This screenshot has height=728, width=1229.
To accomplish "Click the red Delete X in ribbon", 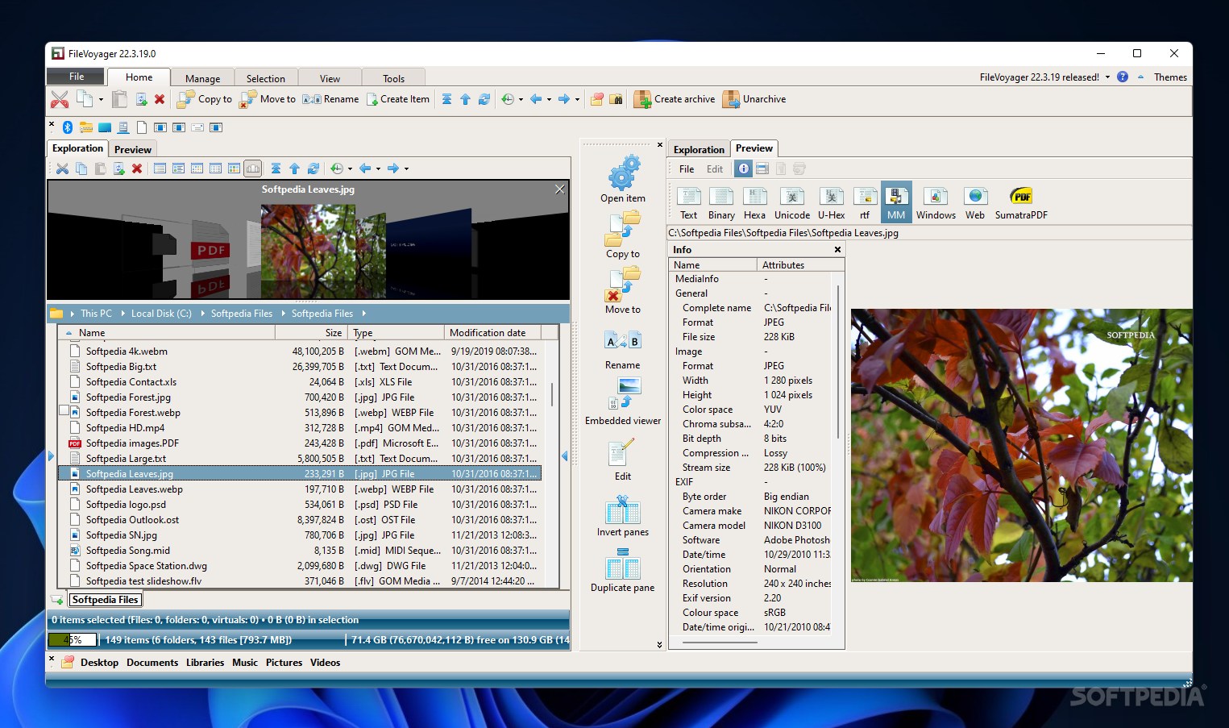I will 160,99.
